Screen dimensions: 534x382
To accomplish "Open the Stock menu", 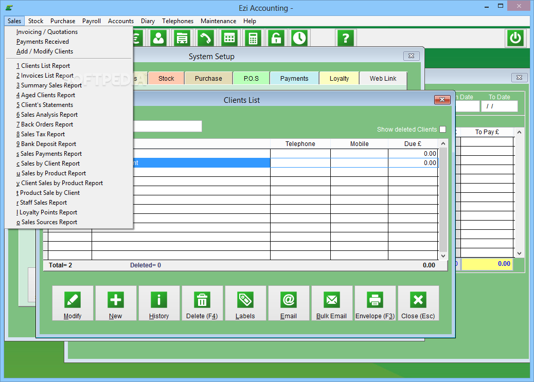I will (x=36, y=21).
